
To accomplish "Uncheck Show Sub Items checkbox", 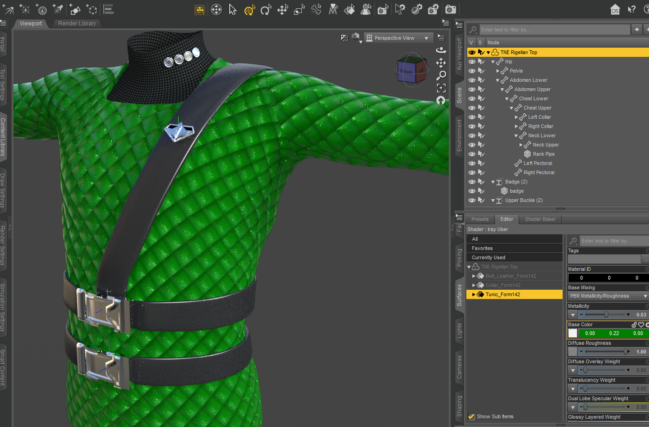I will click(471, 416).
